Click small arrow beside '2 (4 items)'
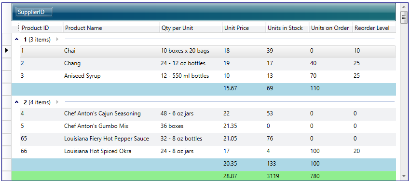Screen dimensions: 410x183 pyautogui.click(x=57, y=102)
